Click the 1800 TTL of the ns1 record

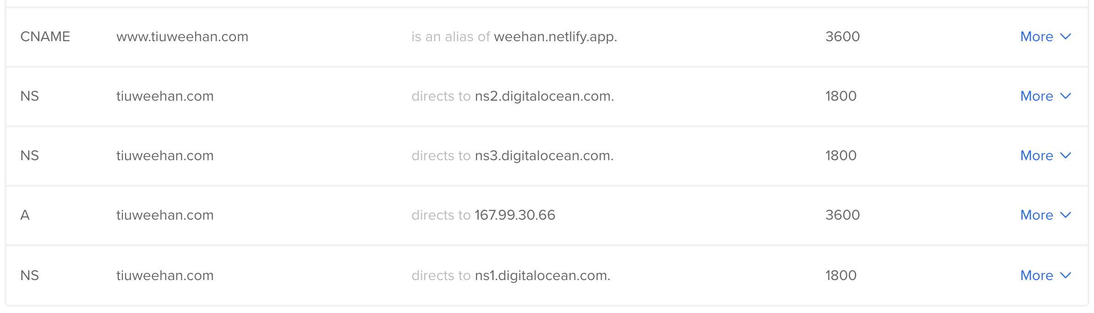[x=841, y=275]
